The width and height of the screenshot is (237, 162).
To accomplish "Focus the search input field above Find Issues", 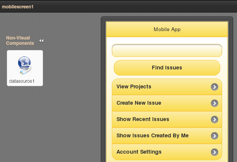I will [167, 50].
